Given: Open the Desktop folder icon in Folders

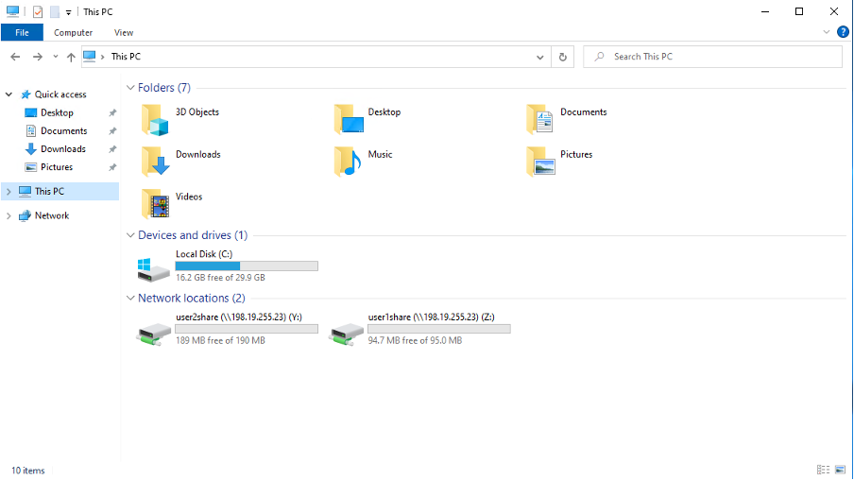Looking at the screenshot, I should tap(349, 120).
